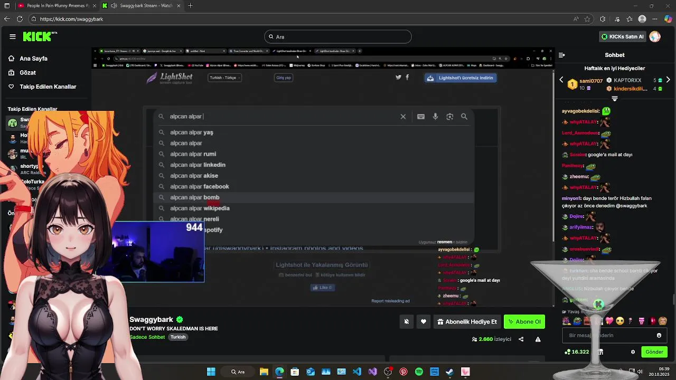The image size is (676, 380).
Task: Select suggestion 'alpcan alpar linkedin'
Action: point(198,165)
